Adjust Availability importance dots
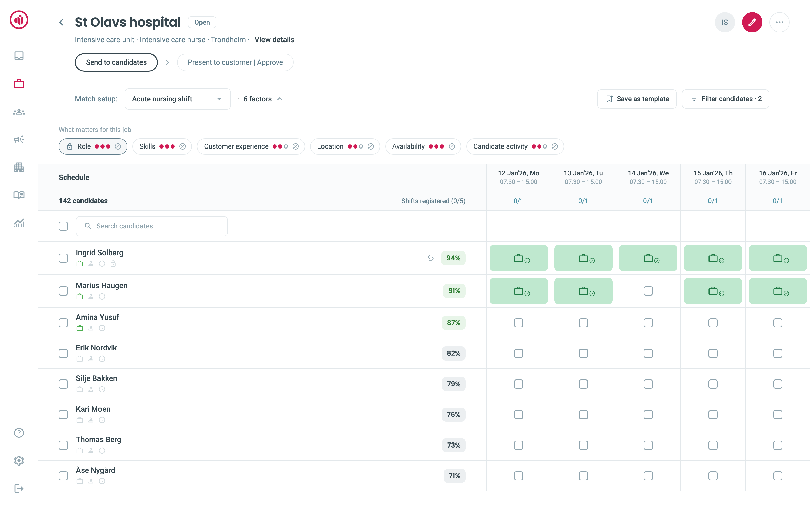 point(436,146)
